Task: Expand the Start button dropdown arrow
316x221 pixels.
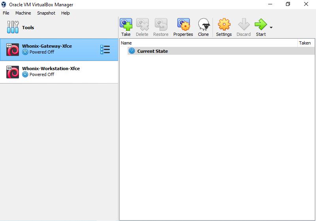Action: click(x=271, y=28)
